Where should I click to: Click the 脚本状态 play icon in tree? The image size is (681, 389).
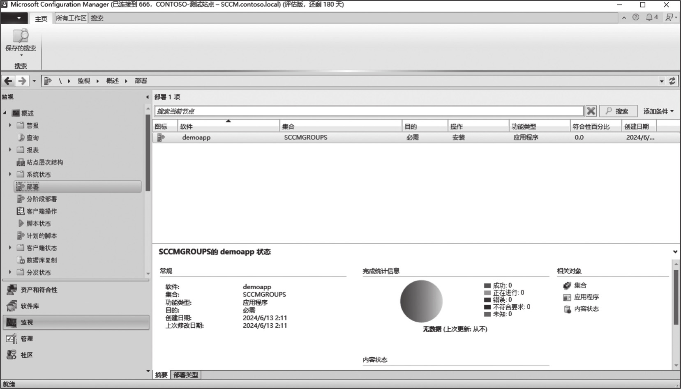pos(21,223)
